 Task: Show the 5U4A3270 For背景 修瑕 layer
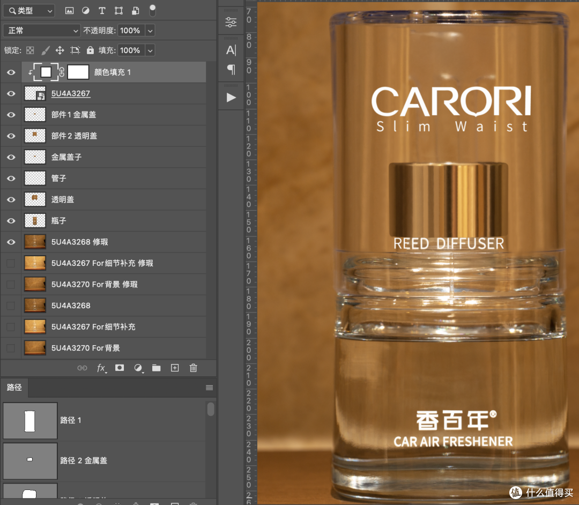click(11, 284)
